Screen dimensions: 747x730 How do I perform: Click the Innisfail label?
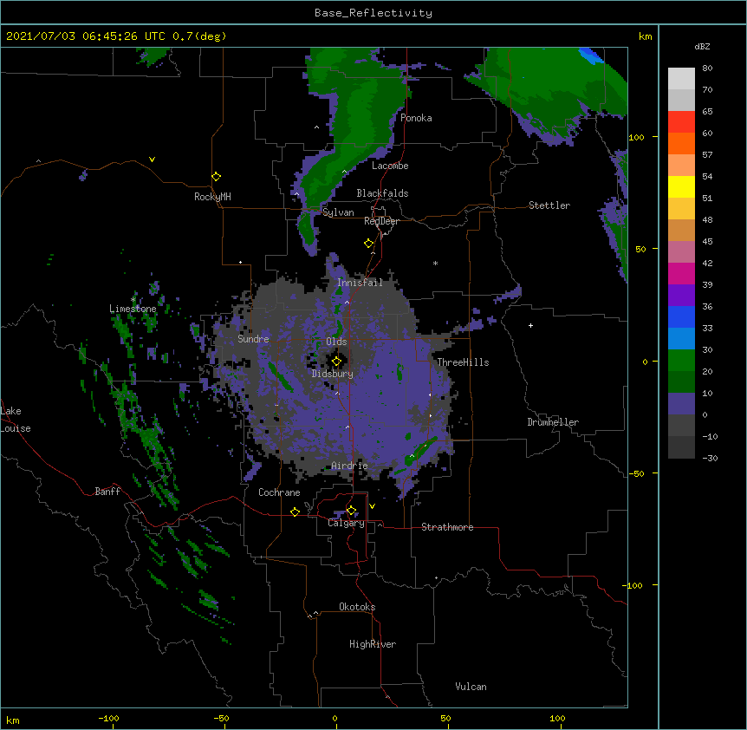tap(360, 283)
